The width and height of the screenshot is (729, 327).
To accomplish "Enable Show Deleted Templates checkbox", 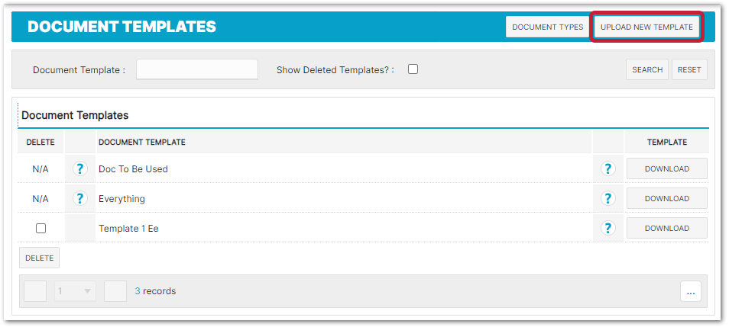I will point(413,69).
